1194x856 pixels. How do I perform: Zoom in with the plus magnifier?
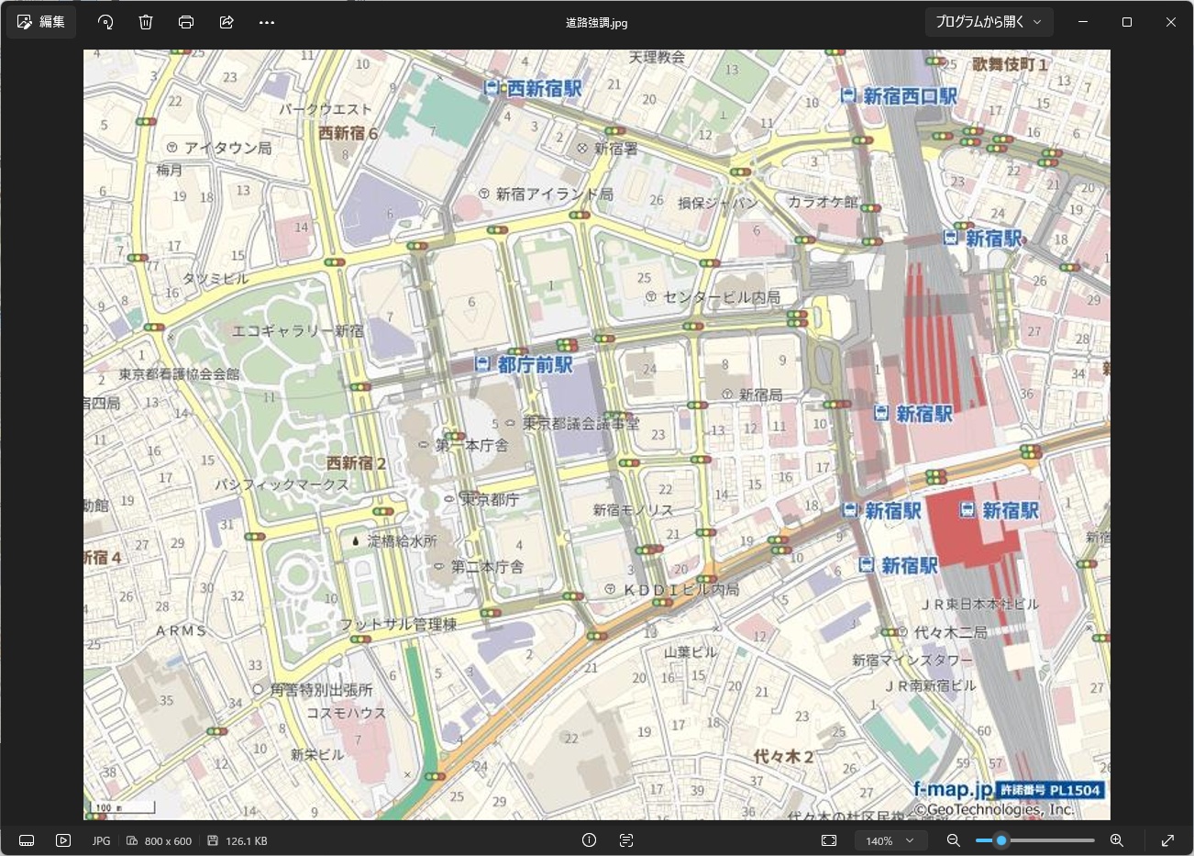1117,840
